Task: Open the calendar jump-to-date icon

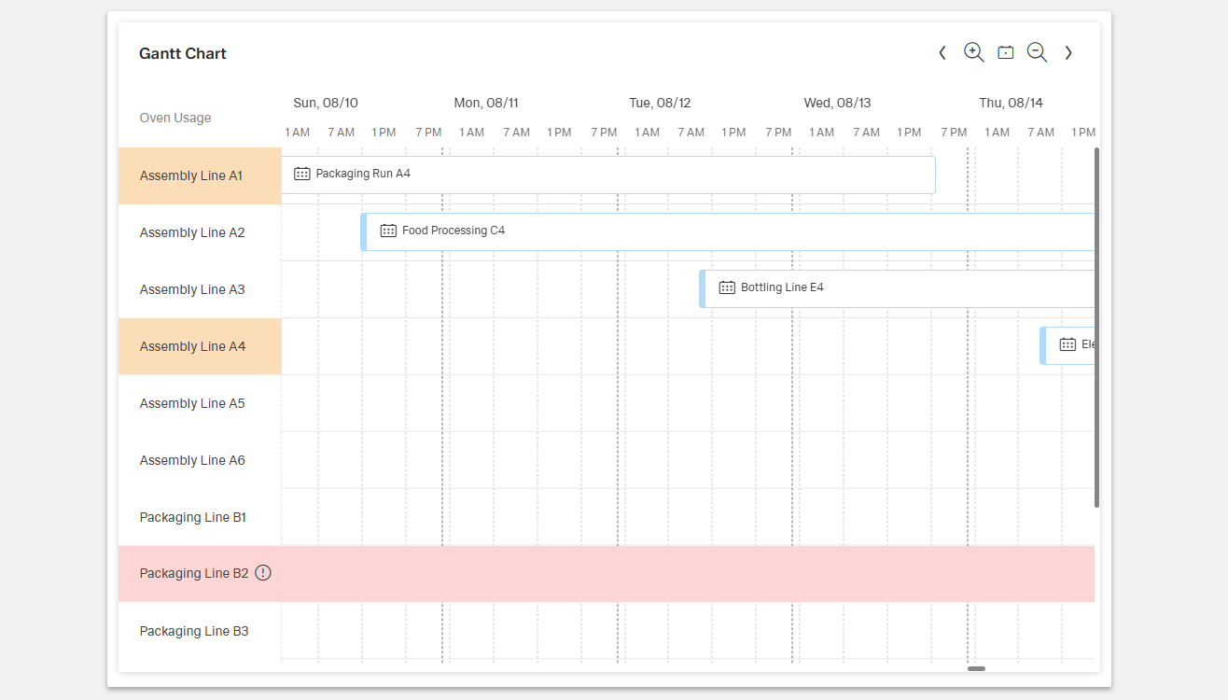Action: (x=1005, y=52)
